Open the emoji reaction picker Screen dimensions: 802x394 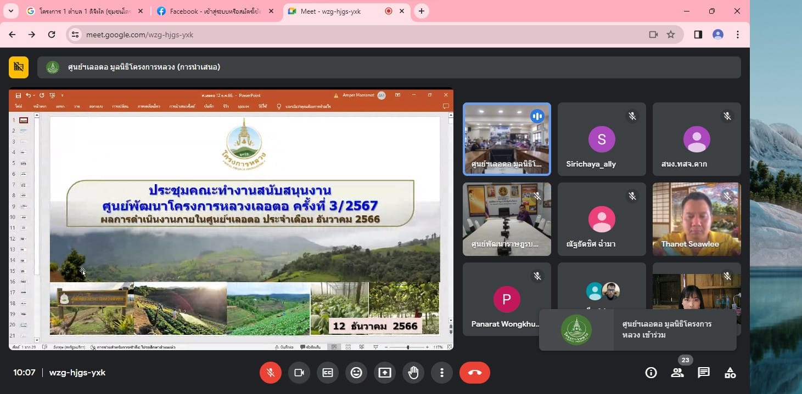coord(356,373)
